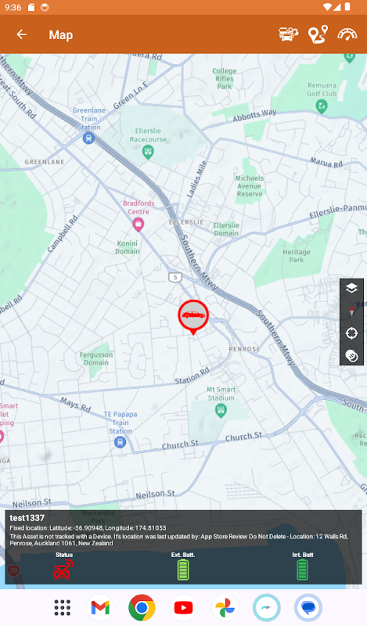Open the map layers selector

pos(351,288)
